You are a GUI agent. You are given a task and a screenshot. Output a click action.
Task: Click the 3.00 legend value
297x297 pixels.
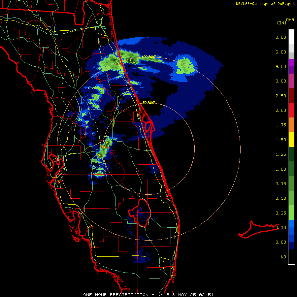pyautogui.click(x=281, y=81)
